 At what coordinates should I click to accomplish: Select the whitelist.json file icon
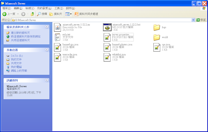click(107, 57)
